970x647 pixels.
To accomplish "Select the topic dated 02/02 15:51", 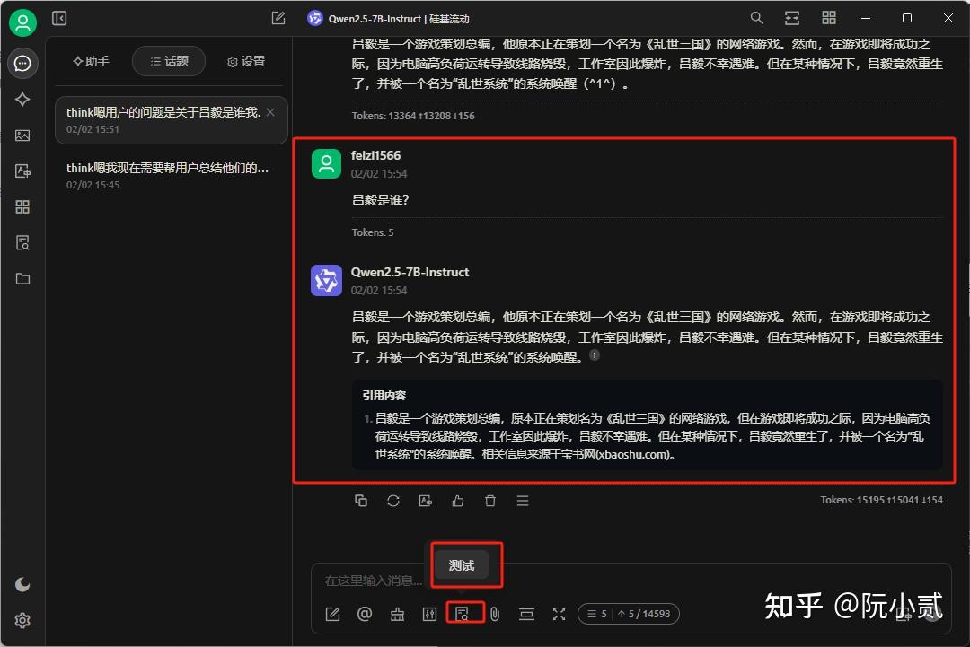I will pos(172,120).
